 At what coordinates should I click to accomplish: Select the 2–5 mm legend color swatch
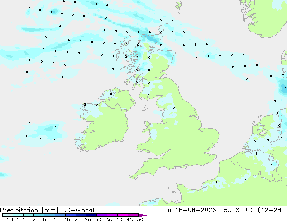39,215
